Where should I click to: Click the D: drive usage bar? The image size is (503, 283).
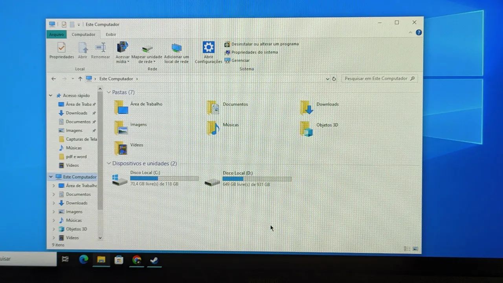(x=257, y=179)
